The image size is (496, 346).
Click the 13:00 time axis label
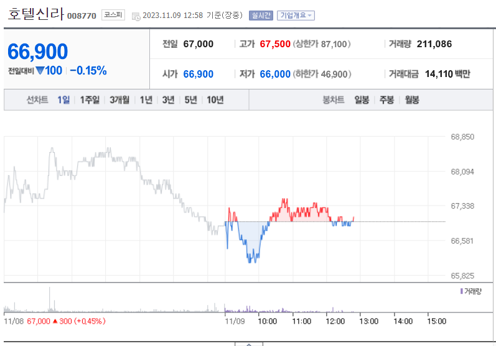point(369,321)
